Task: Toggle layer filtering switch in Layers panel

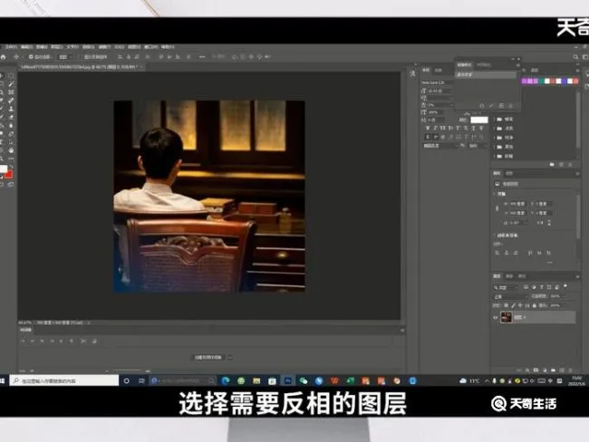Action: pos(565,287)
